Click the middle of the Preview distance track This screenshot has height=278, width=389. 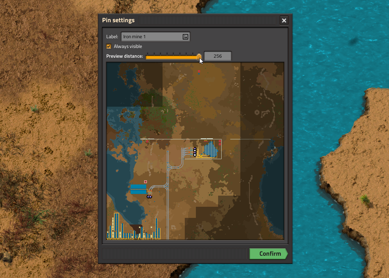[x=172, y=57]
